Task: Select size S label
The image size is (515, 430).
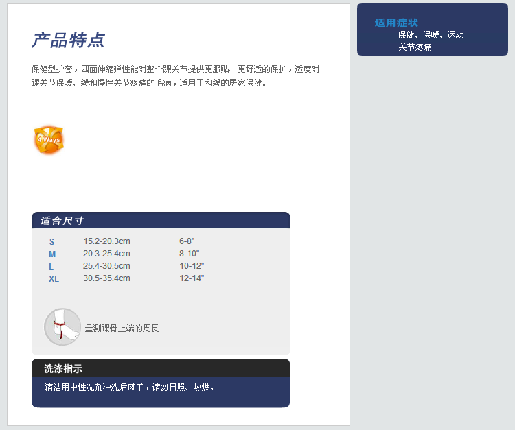Action: (x=51, y=241)
